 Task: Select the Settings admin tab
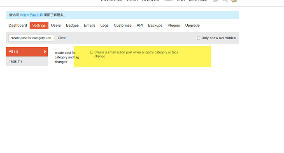point(39,25)
